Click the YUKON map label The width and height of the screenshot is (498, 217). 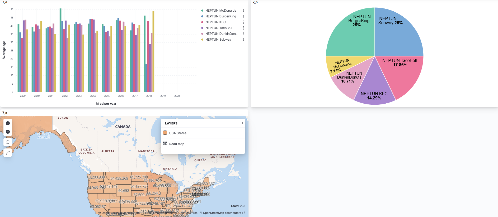[63, 118]
